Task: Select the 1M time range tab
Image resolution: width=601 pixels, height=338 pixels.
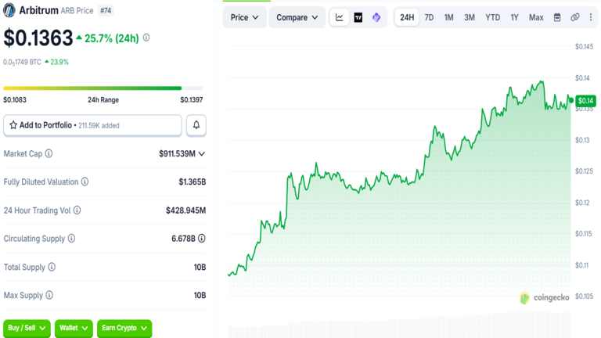Action: pos(448,17)
